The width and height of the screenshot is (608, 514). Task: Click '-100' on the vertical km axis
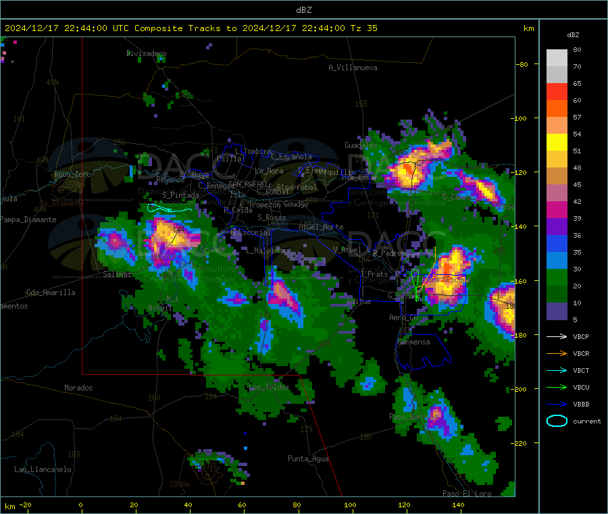click(518, 118)
